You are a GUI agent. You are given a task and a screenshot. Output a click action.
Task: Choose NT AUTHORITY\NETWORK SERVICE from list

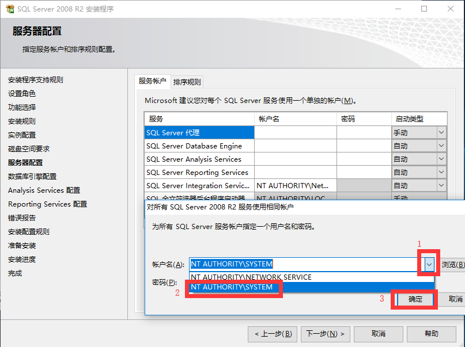312,277
